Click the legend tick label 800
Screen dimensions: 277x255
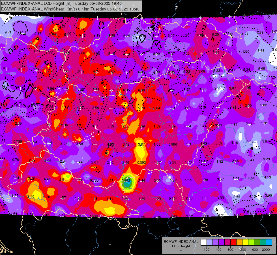230,250
